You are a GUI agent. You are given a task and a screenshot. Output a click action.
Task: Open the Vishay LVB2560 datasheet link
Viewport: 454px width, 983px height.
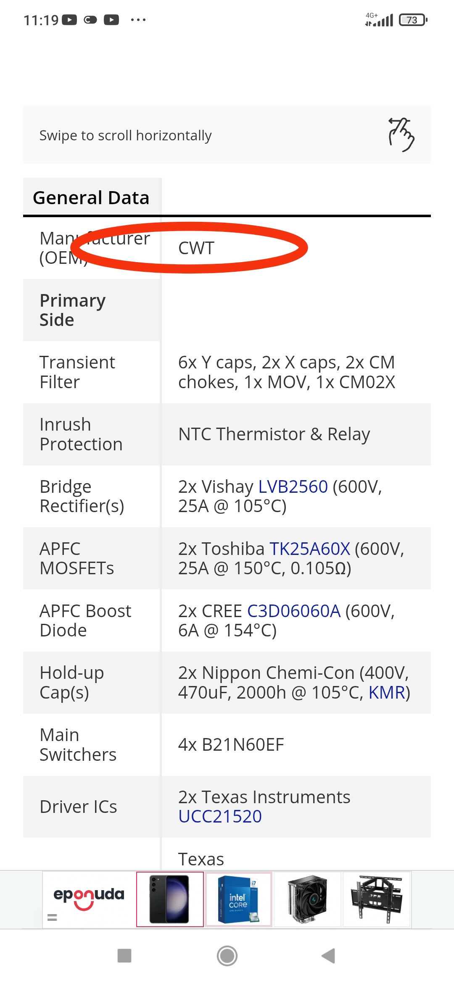pos(293,486)
